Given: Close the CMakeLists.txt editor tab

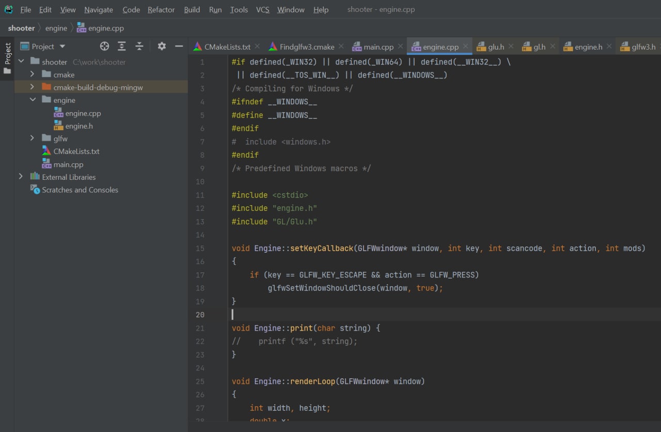Looking at the screenshot, I should (257, 47).
